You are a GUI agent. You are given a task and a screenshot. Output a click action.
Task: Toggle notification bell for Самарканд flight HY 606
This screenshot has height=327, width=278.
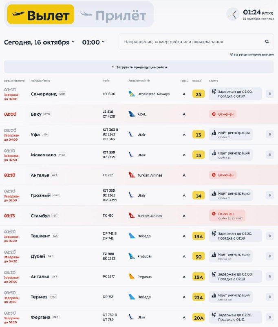(270, 94)
